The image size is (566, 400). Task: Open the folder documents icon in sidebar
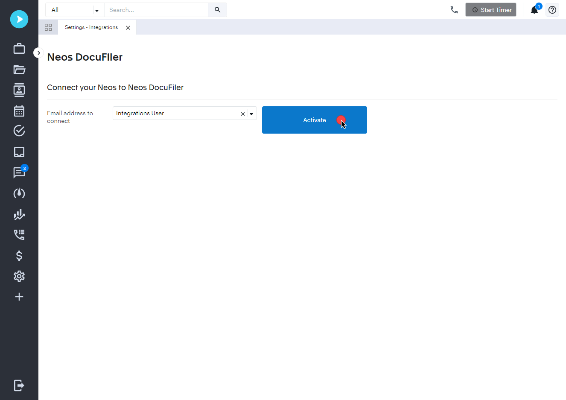tap(19, 70)
